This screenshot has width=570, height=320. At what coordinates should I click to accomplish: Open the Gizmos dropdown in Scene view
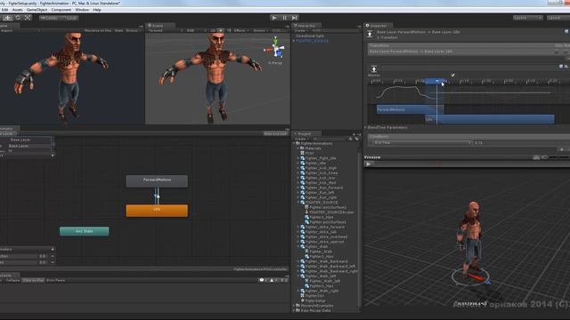(x=261, y=31)
